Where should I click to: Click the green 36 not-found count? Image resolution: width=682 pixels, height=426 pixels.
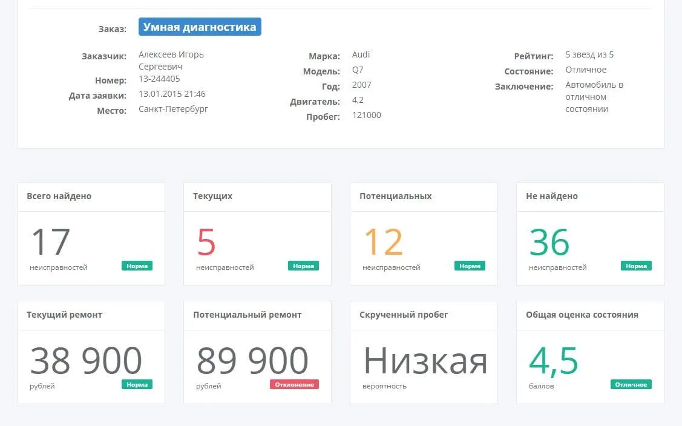coord(549,241)
